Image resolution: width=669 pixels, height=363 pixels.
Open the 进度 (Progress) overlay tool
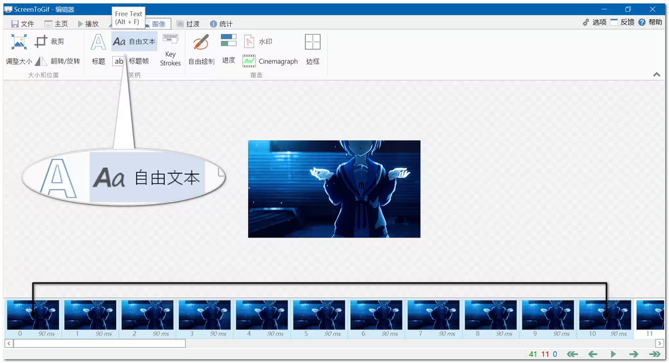pyautogui.click(x=228, y=49)
